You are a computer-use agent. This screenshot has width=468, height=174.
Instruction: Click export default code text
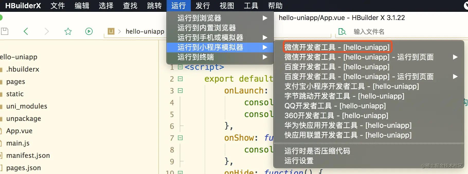pyautogui.click(x=239, y=79)
